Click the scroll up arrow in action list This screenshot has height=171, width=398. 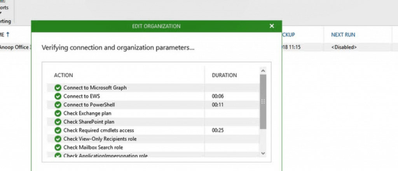pyautogui.click(x=263, y=71)
